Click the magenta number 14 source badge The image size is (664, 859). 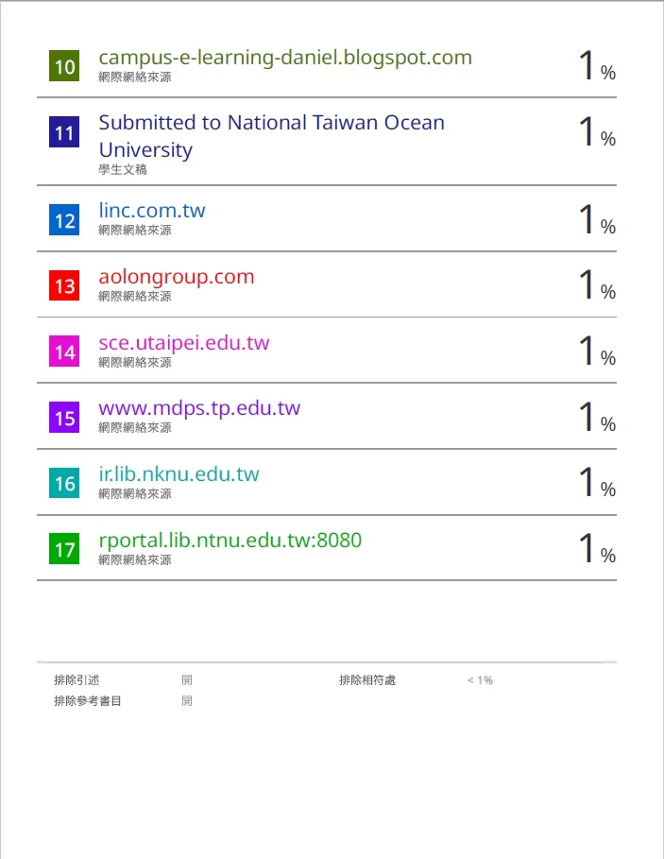pyautogui.click(x=64, y=352)
